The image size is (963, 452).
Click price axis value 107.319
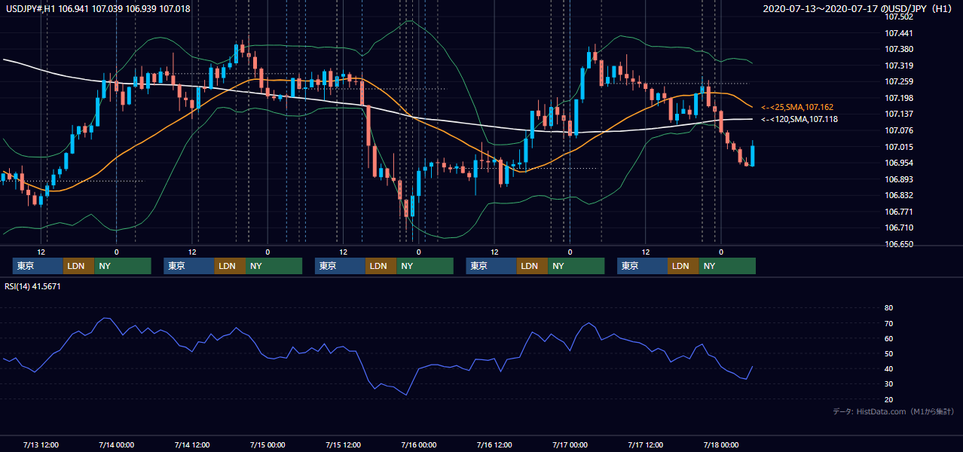900,66
